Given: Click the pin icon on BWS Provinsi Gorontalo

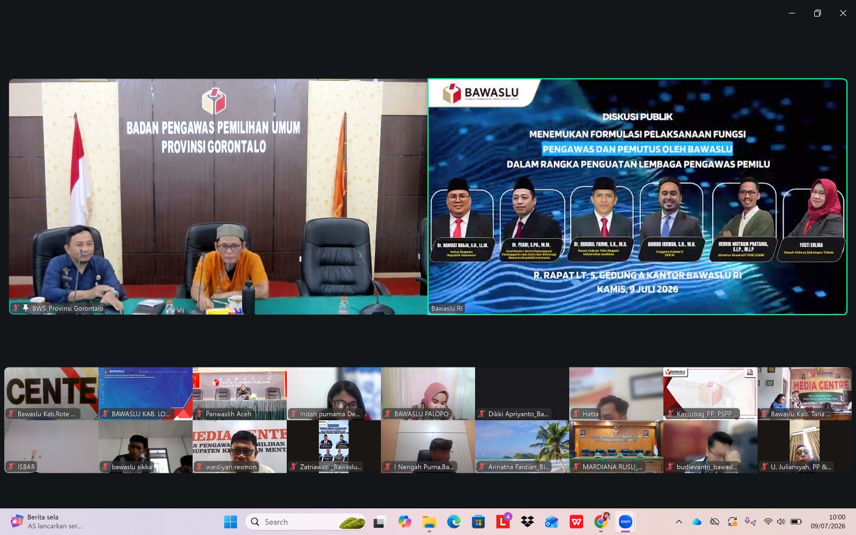Looking at the screenshot, I should point(25,308).
